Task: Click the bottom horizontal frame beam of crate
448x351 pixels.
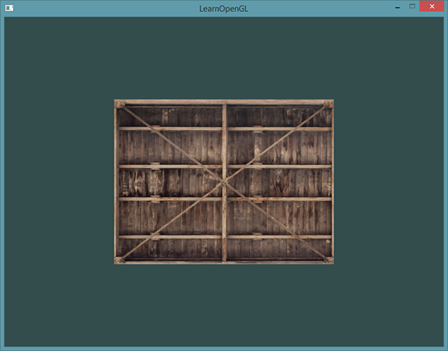Action: 172,261
